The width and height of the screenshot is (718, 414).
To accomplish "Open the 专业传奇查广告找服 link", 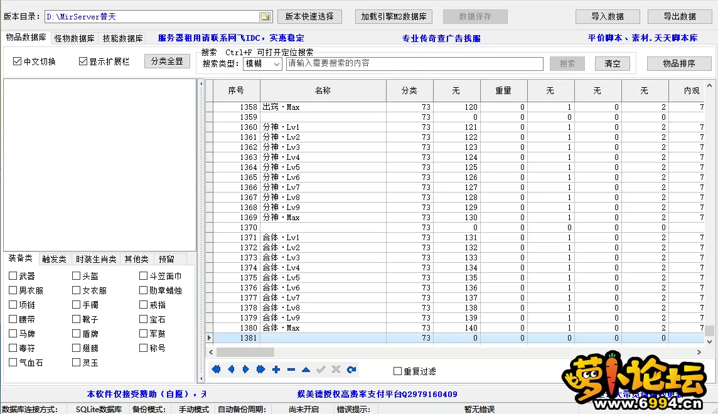I will pyautogui.click(x=441, y=38).
